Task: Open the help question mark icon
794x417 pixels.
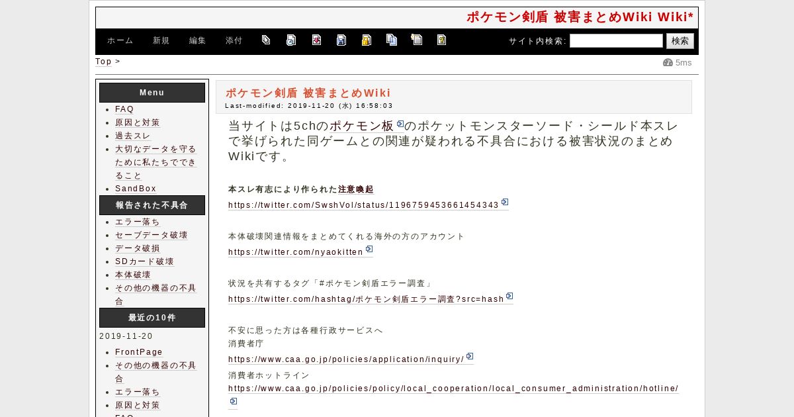Action: pyautogui.click(x=441, y=40)
